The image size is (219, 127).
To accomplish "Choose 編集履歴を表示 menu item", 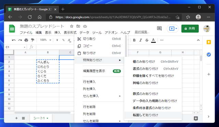I will pyautogui.click(x=100, y=71).
